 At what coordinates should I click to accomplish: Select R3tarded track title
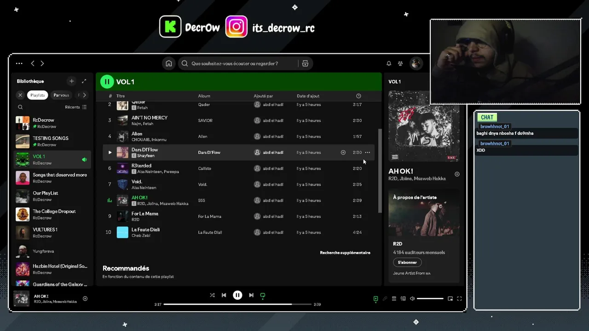click(x=141, y=165)
